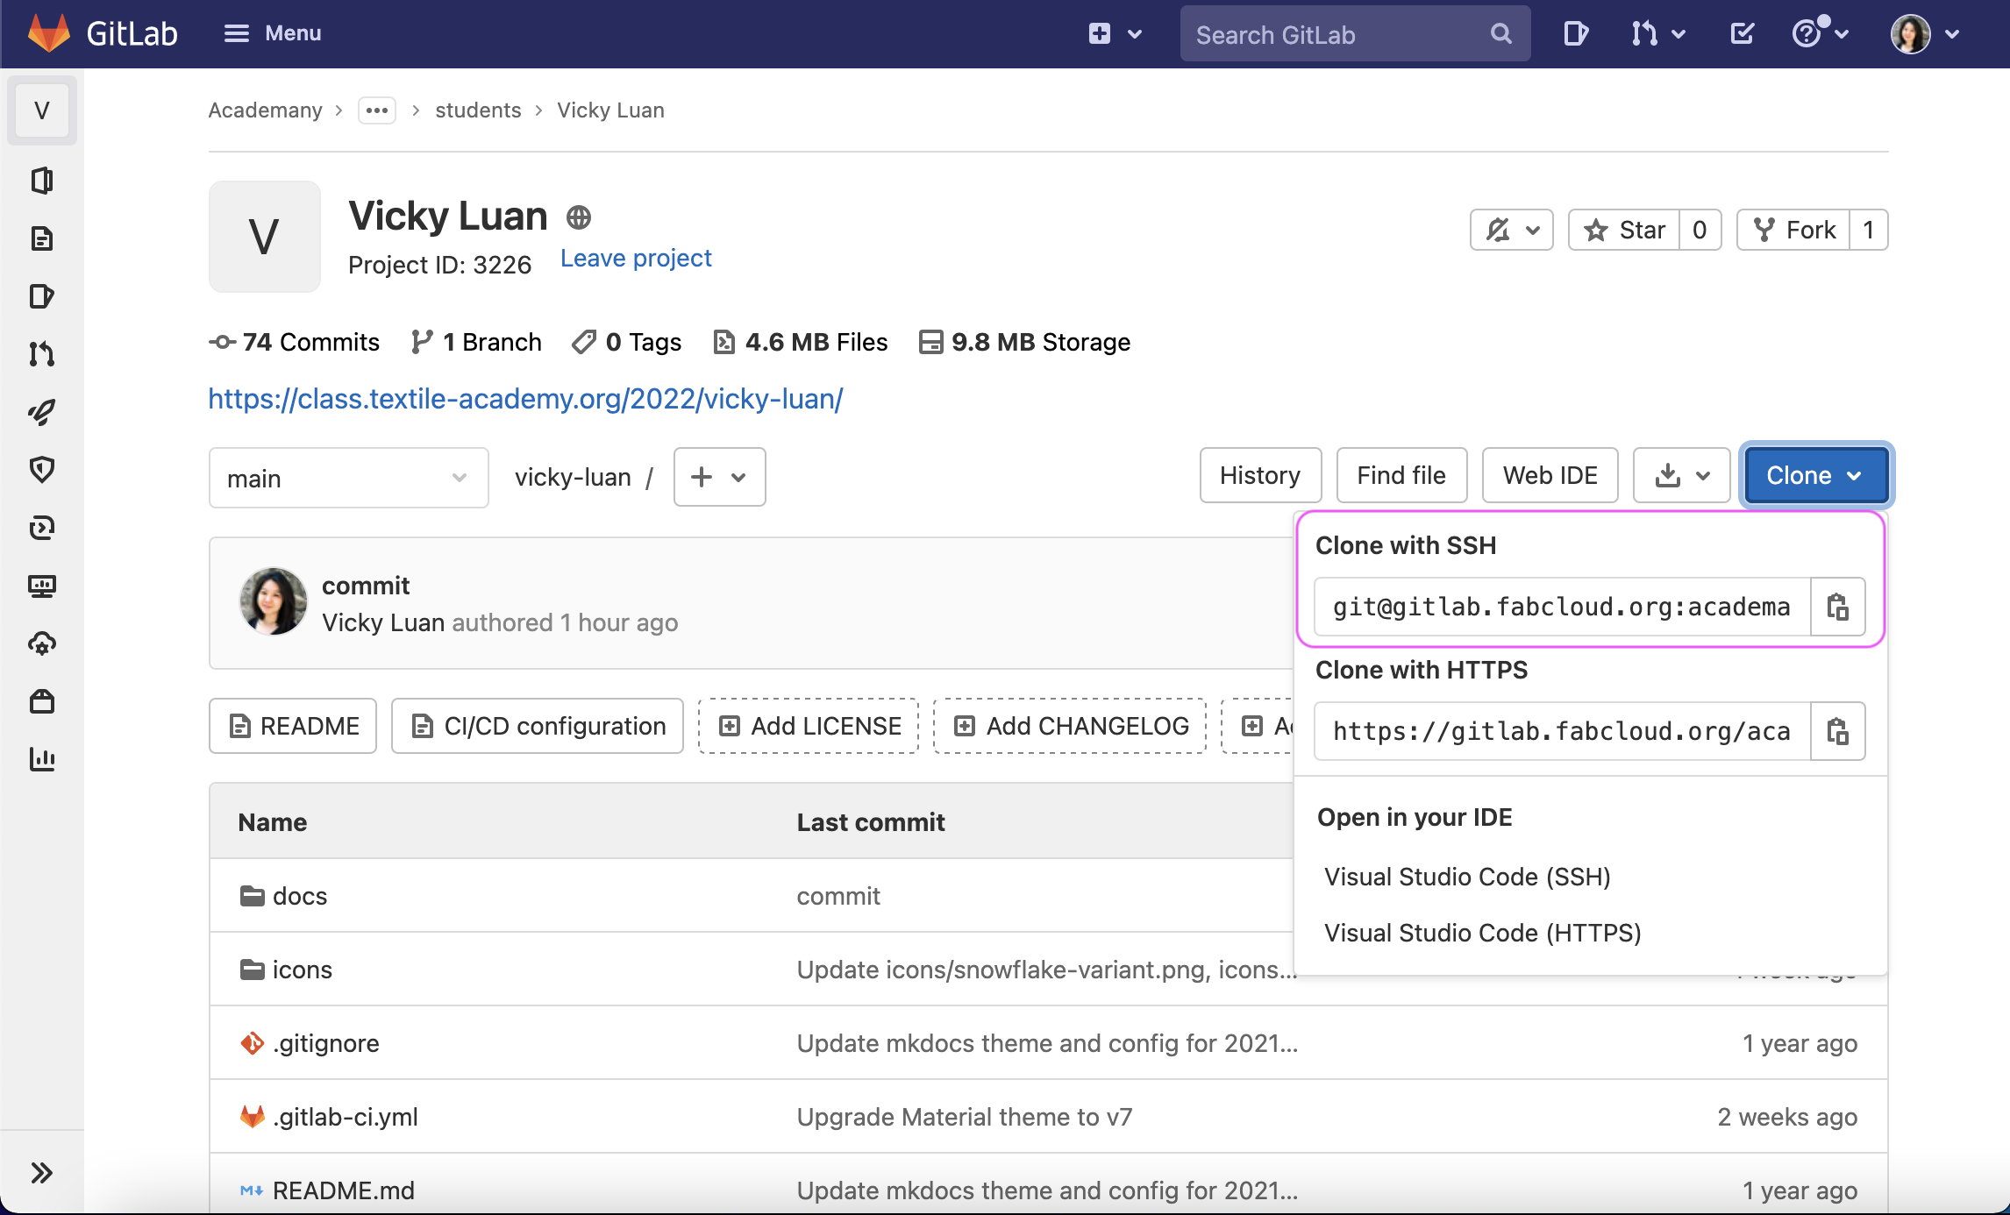The height and width of the screenshot is (1215, 2010).
Task: Open class.textile-academy.org project URL
Action: tap(525, 399)
